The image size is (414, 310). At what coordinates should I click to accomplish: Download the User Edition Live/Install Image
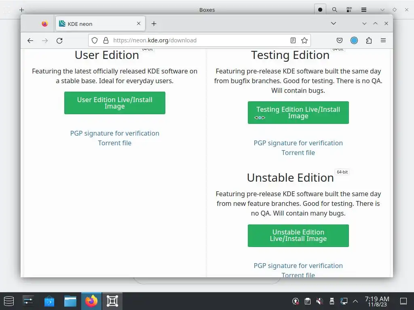114,103
